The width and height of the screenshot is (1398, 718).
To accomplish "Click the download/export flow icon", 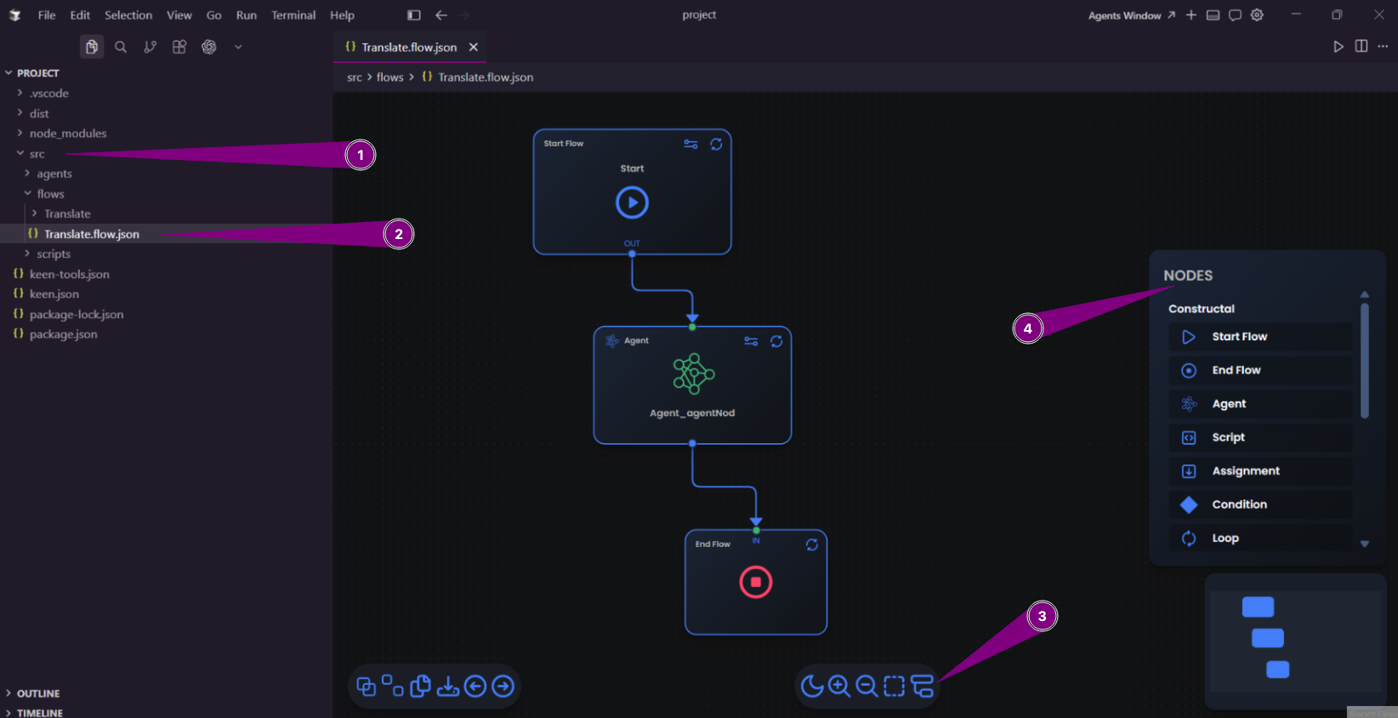I will [x=448, y=686].
